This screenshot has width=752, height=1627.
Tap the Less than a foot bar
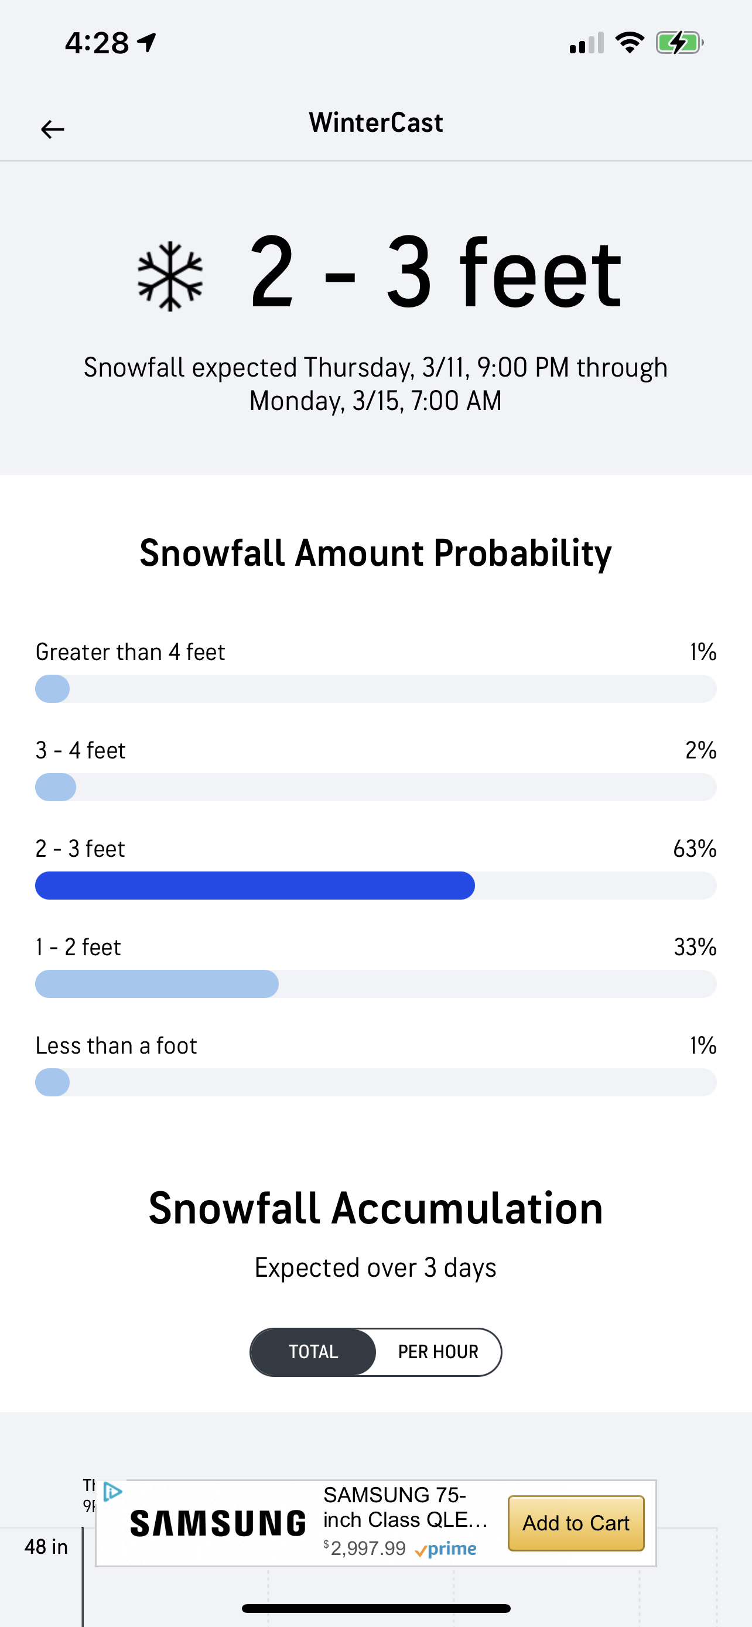coord(375,1082)
